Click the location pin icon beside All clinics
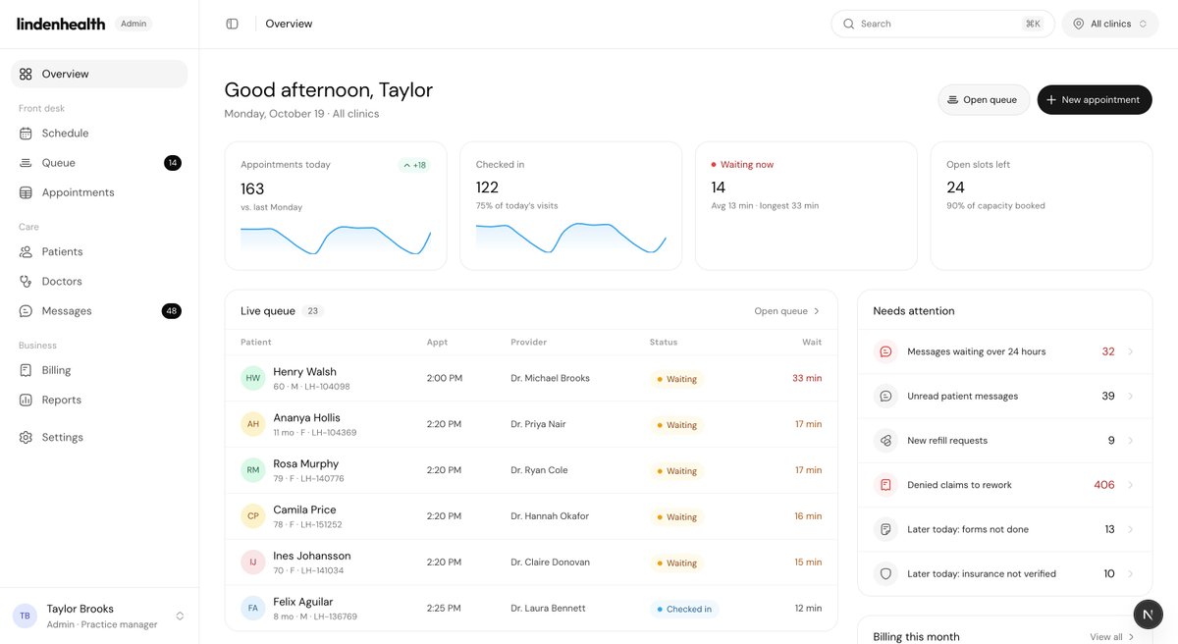The height and width of the screenshot is (644, 1178). tap(1079, 24)
